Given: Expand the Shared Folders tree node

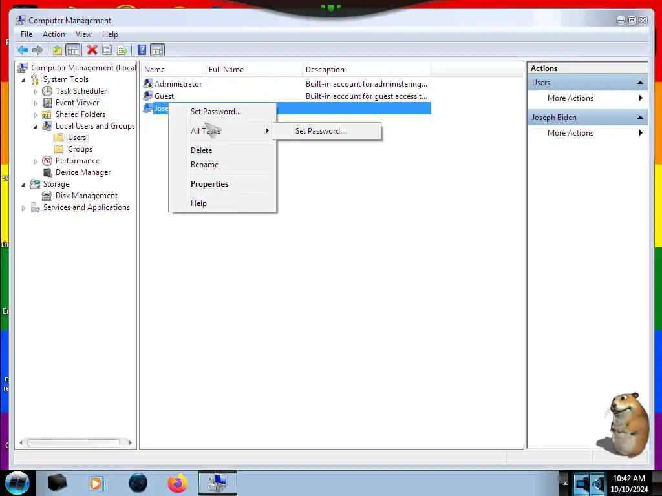Looking at the screenshot, I should click(36, 115).
